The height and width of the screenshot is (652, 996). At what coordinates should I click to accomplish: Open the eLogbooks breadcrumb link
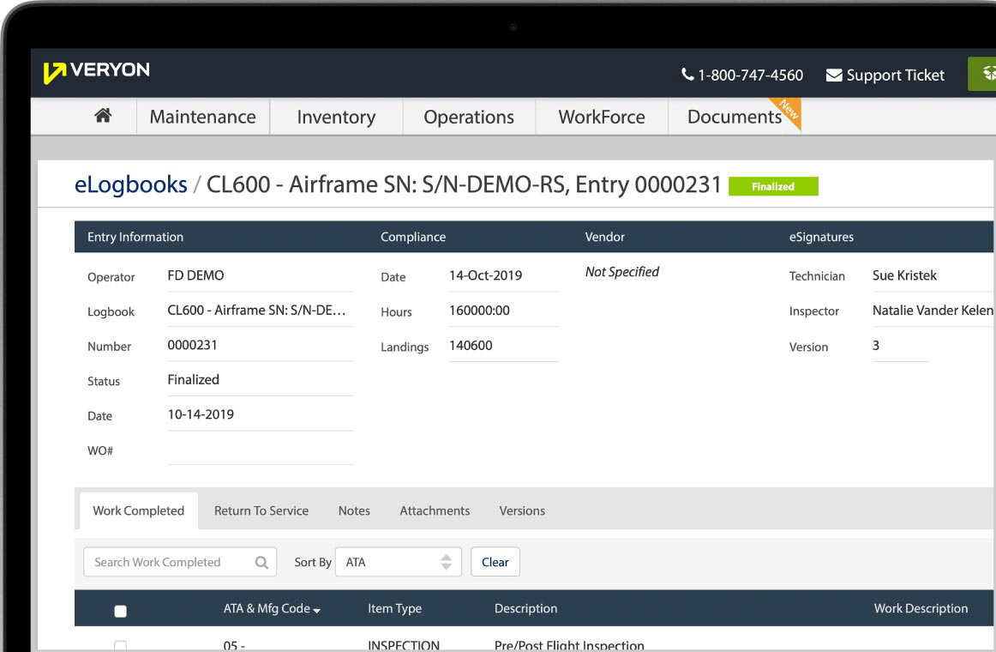point(130,184)
